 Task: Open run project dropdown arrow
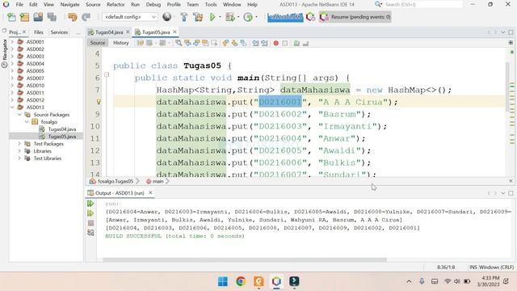click(221, 17)
